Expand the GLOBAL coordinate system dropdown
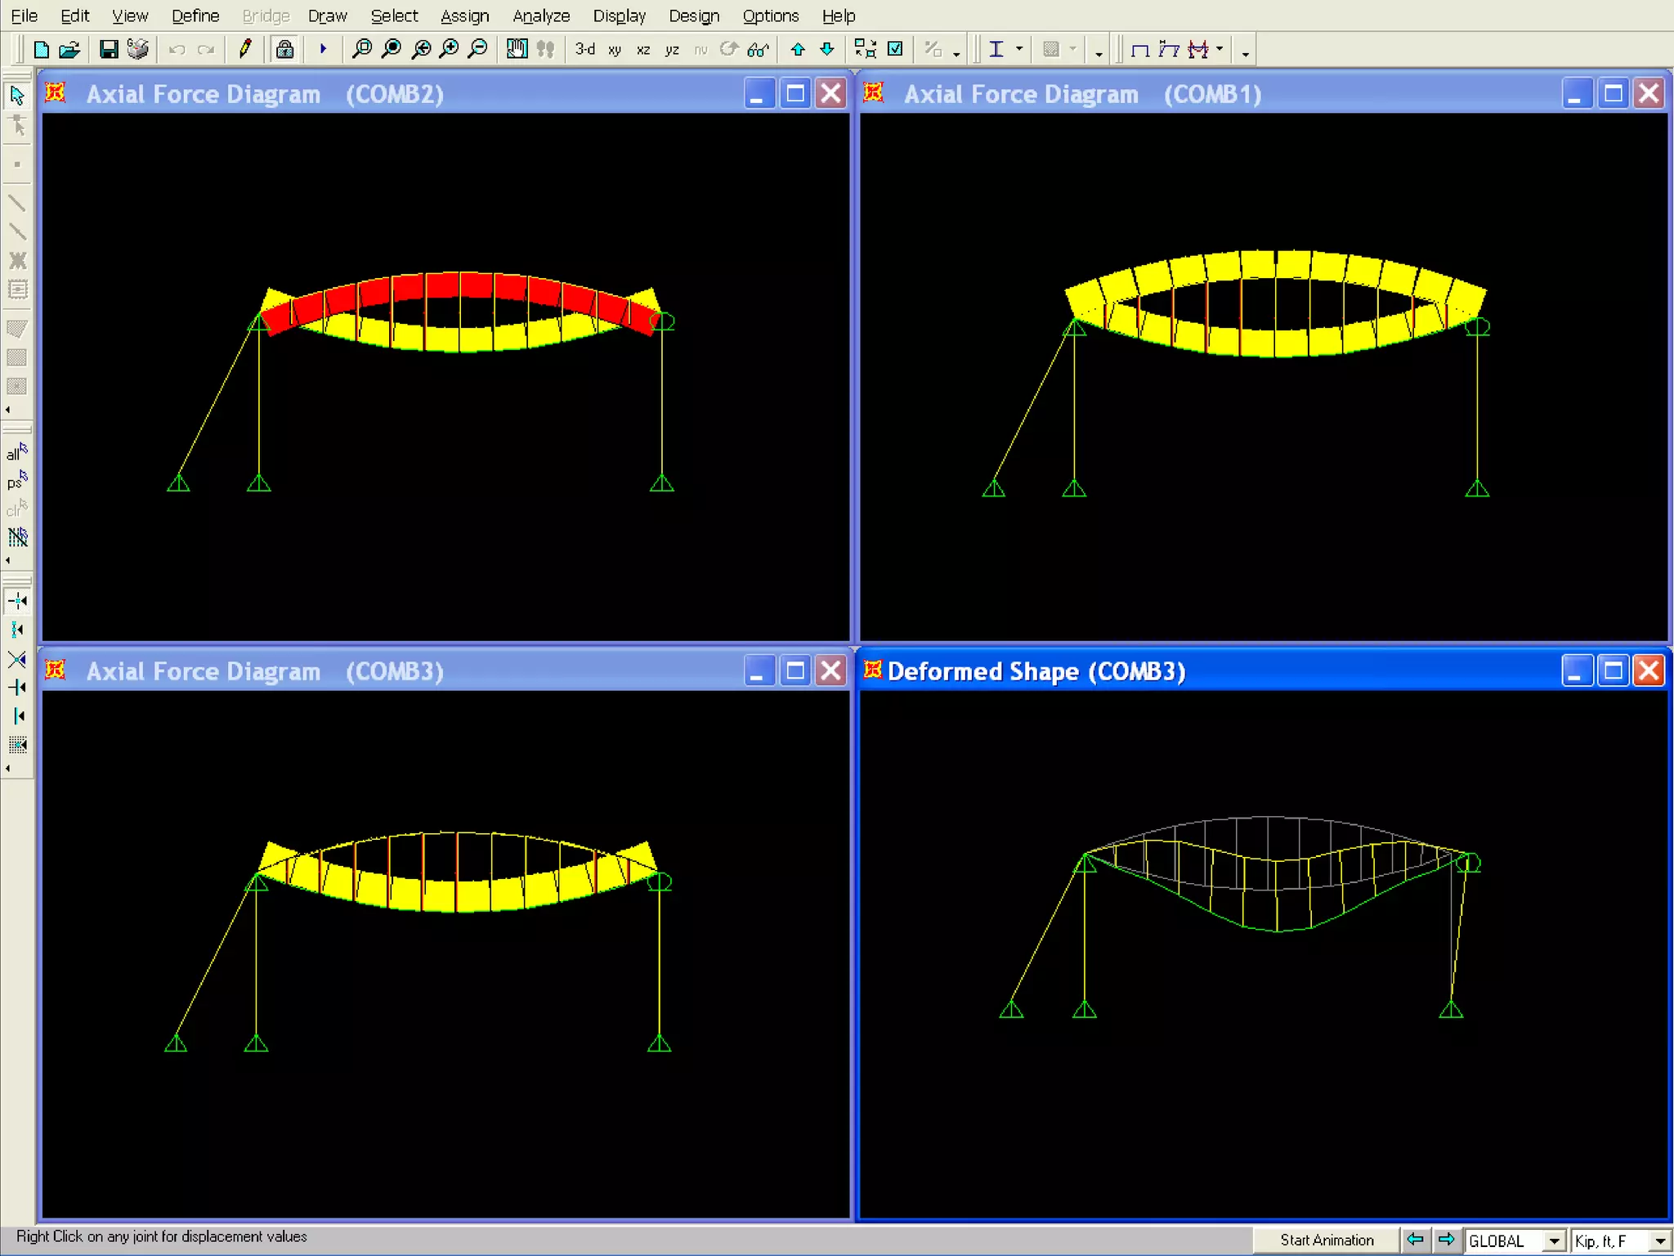The image size is (1674, 1256). 1554,1240
